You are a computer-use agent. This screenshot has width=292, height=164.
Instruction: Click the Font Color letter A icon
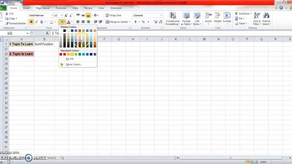click(x=68, y=22)
